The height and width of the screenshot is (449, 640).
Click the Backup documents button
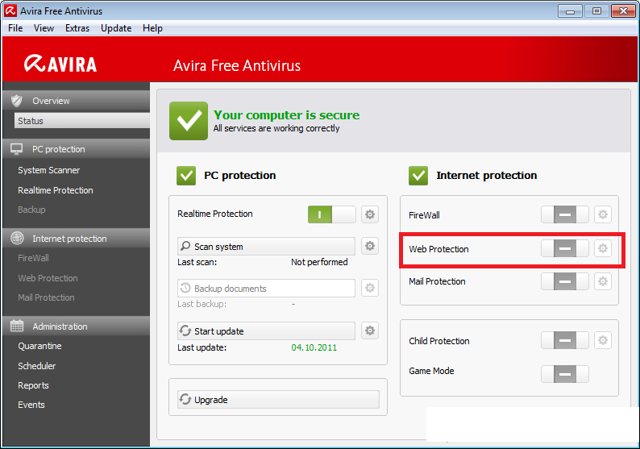[x=266, y=288]
